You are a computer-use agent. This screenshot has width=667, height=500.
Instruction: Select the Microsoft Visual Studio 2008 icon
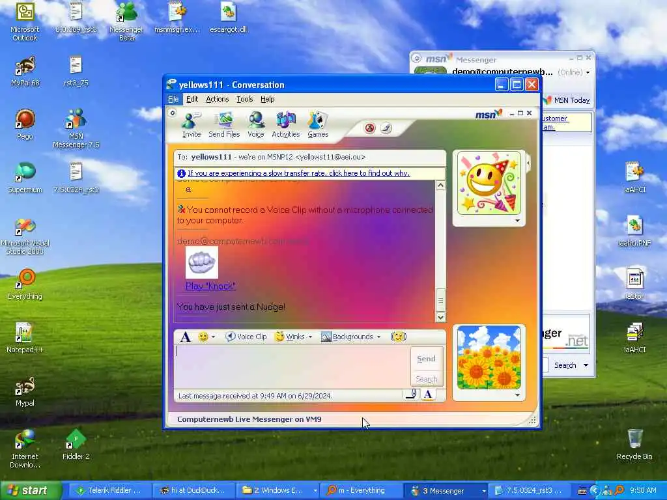[25, 236]
